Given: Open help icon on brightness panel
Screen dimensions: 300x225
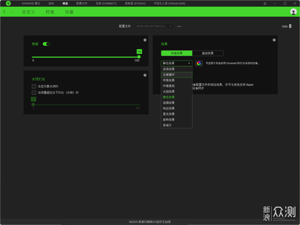Looking at the screenshot, I should [145, 40].
